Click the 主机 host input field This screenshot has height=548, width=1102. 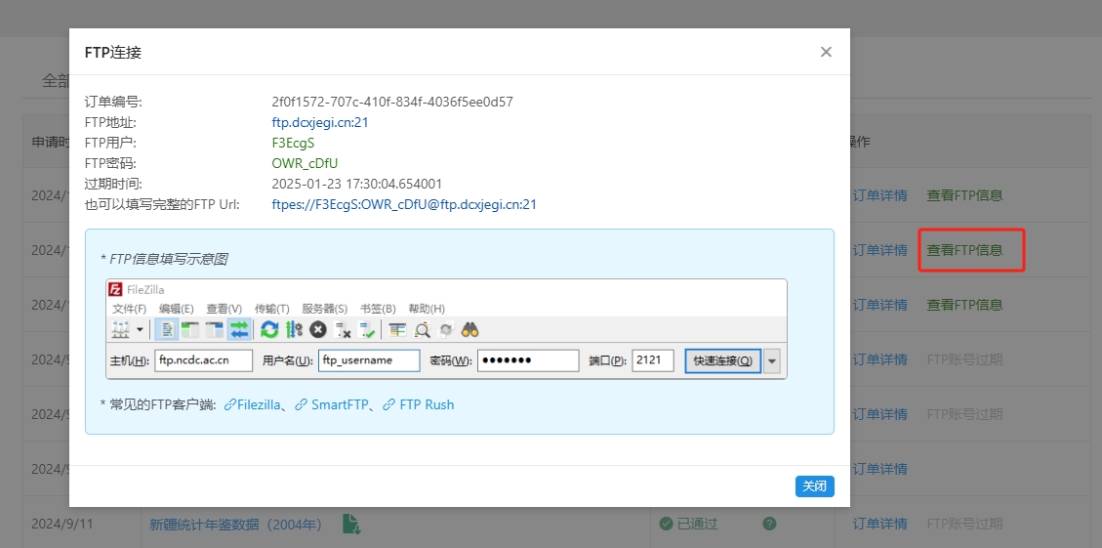pos(204,360)
